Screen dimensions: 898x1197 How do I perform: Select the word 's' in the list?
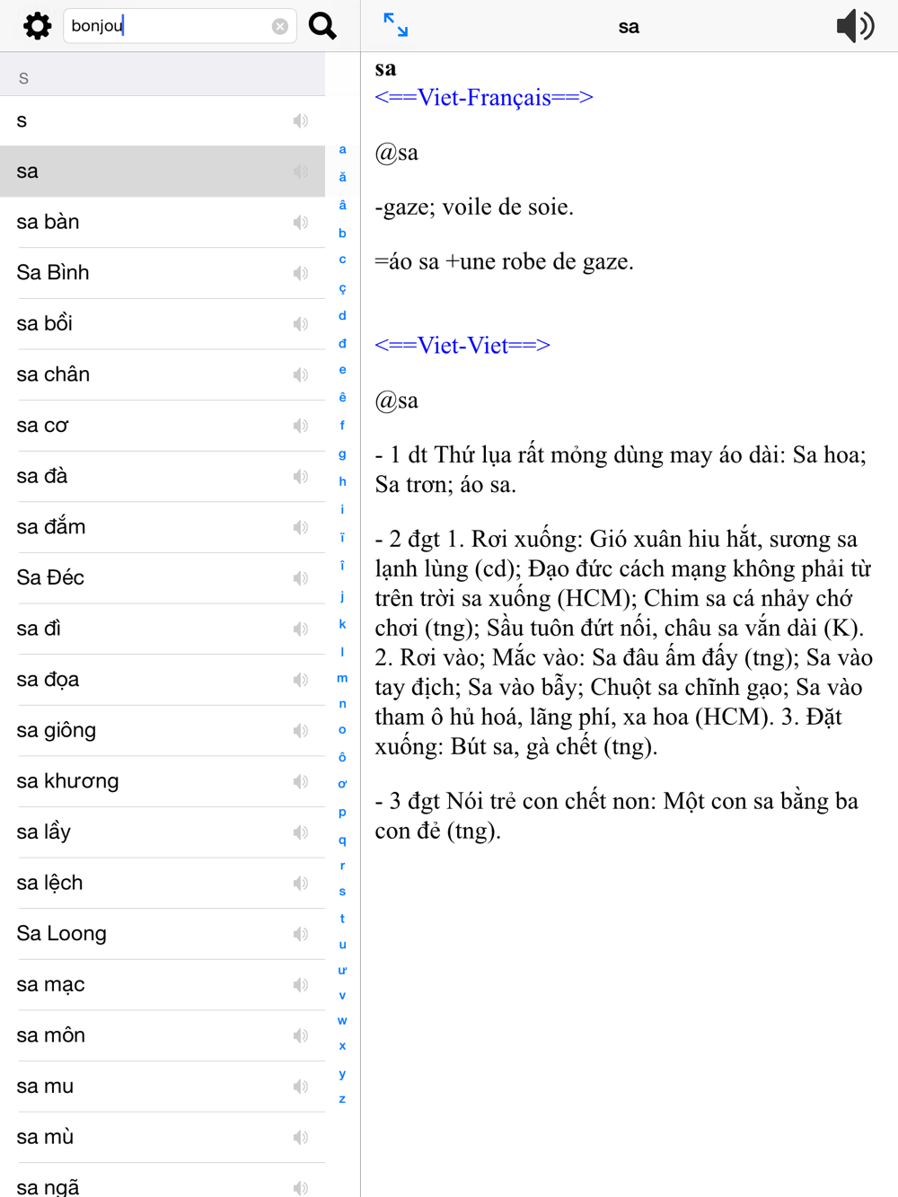(163, 120)
